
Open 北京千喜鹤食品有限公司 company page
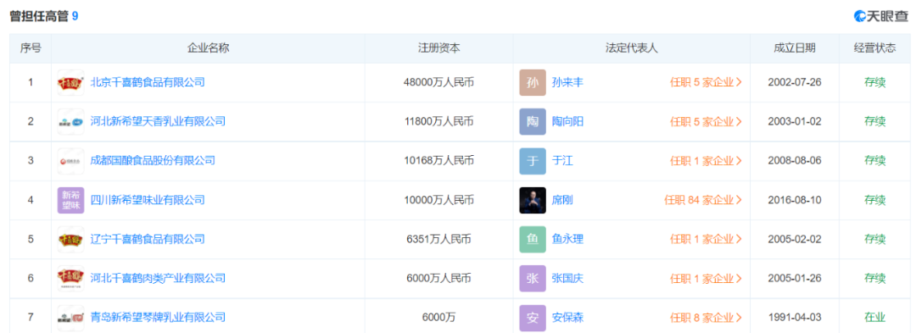coord(148,83)
